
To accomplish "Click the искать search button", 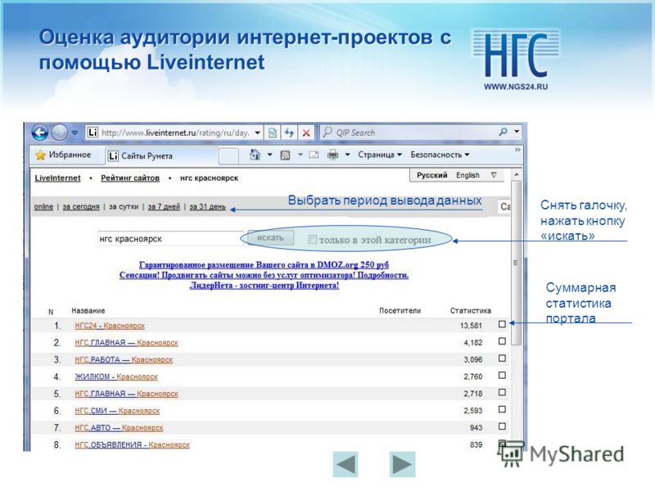I will [x=270, y=238].
